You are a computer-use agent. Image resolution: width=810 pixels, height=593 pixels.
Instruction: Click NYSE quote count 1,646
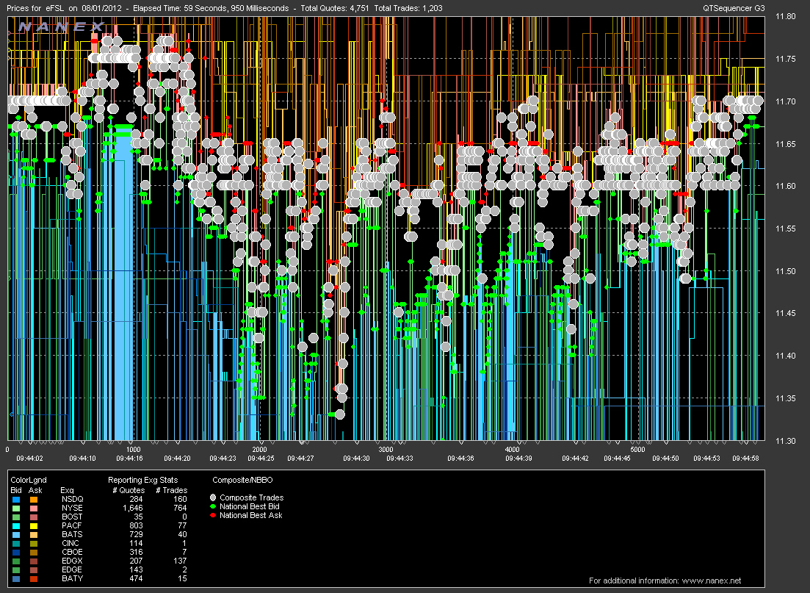point(133,508)
